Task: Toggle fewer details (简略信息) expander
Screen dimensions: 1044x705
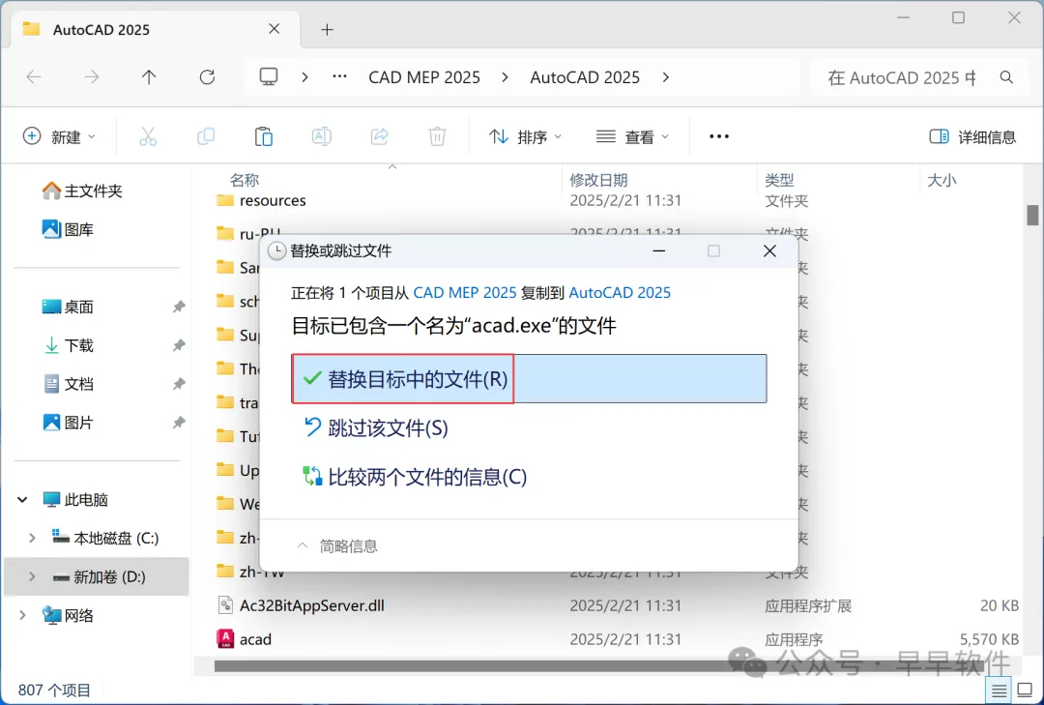Action: (x=337, y=545)
